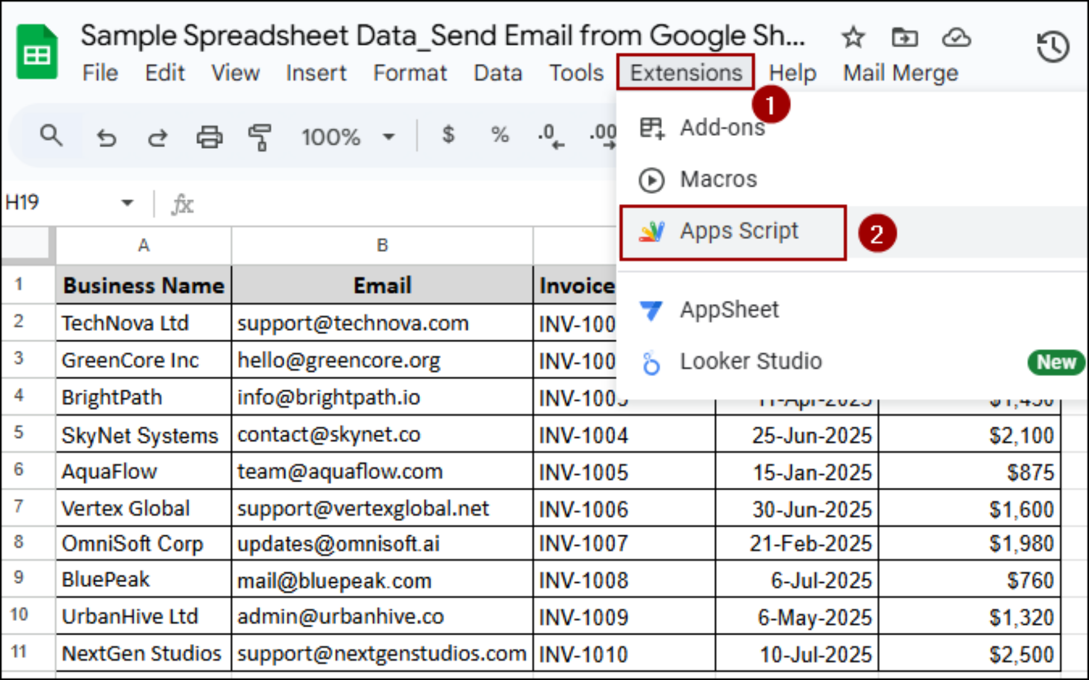Click the search menus magnifier icon
This screenshot has width=1089, height=680.
(x=51, y=137)
